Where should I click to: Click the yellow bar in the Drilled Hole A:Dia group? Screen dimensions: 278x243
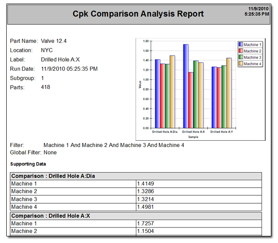172,92
